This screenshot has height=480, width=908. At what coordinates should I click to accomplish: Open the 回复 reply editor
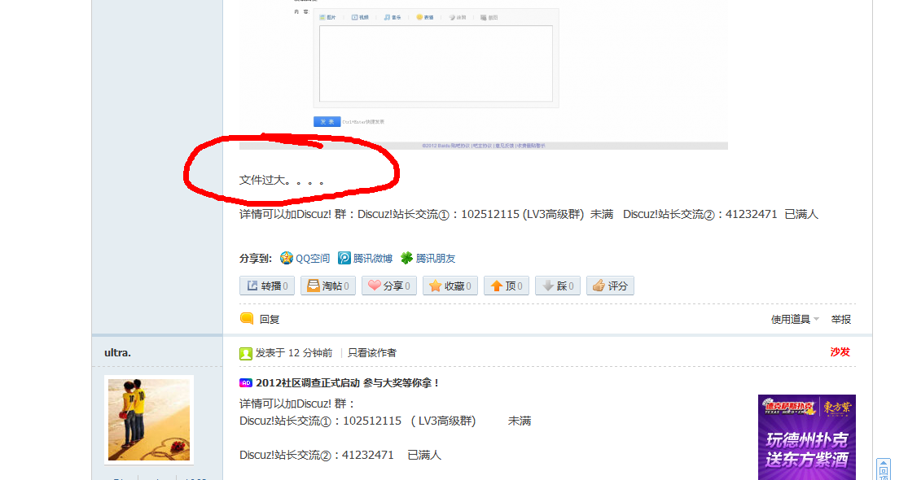point(267,319)
